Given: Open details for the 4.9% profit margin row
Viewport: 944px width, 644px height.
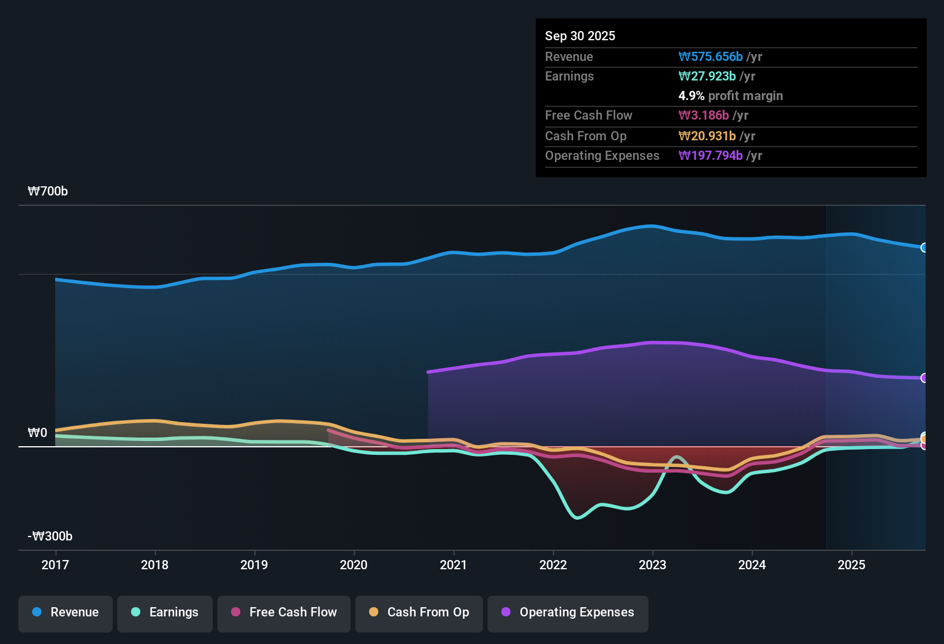Looking at the screenshot, I should click(731, 96).
